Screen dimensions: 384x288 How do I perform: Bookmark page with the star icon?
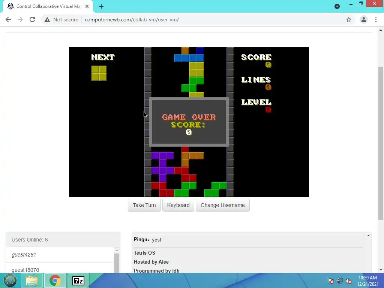tap(349, 19)
